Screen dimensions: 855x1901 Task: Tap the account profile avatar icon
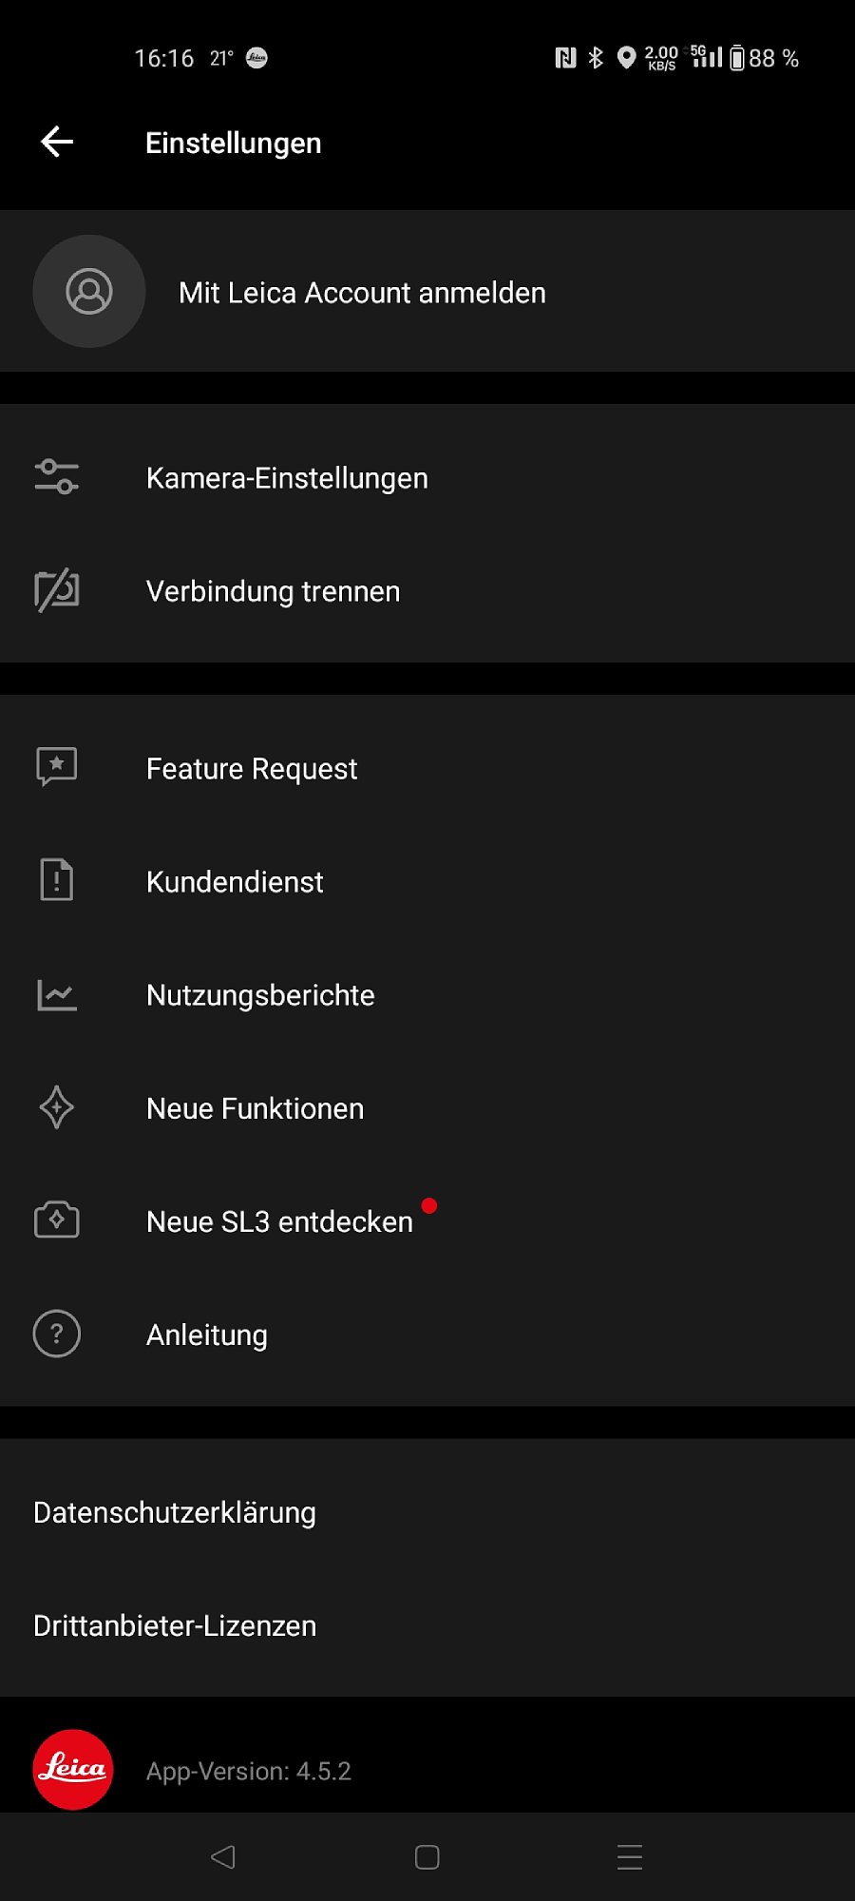coord(89,292)
